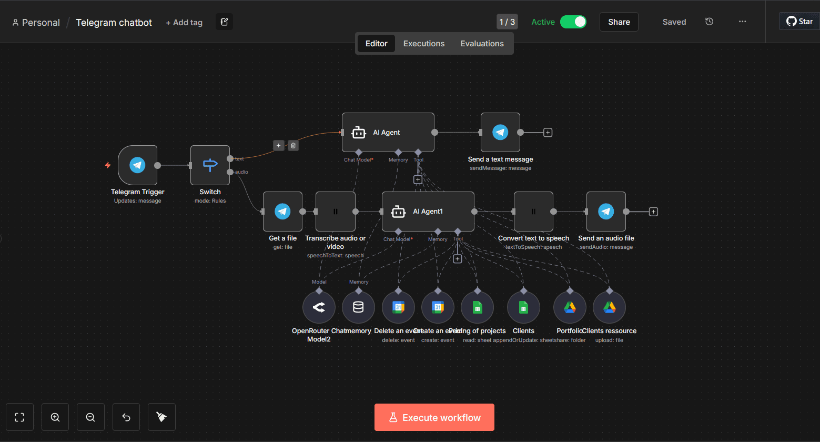
Task: Open the Pricing of projects sheet node
Action: [x=477, y=307]
